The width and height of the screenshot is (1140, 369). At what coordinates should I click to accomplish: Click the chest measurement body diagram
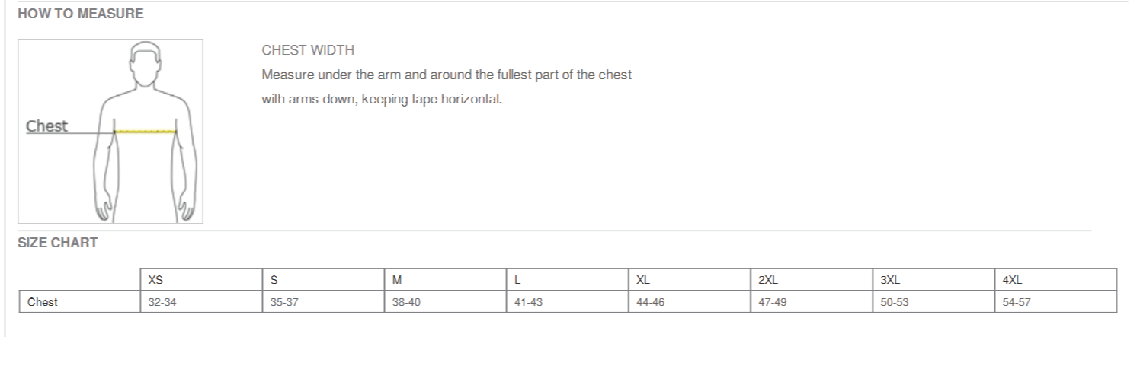click(110, 132)
